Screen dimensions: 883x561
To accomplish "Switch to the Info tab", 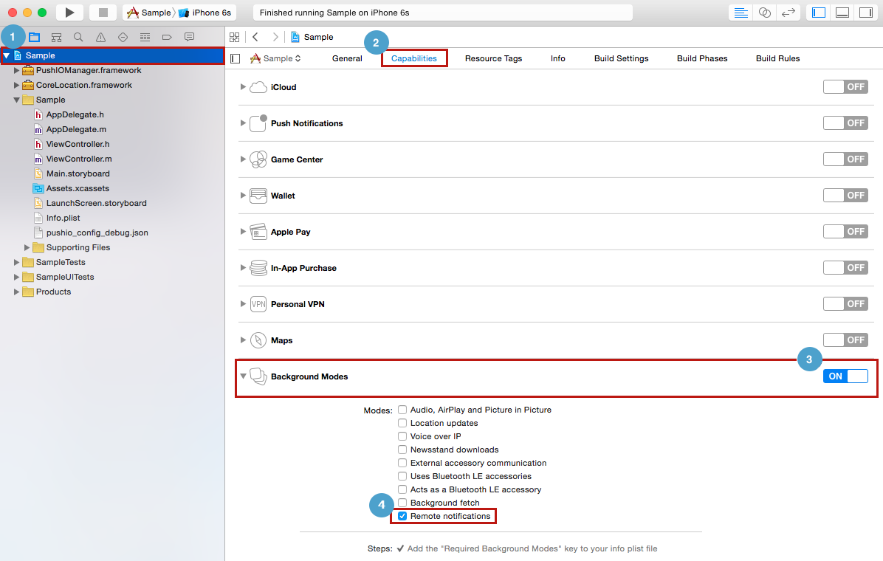I will coord(557,58).
